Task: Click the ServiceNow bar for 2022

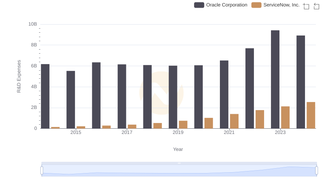Action: point(260,119)
